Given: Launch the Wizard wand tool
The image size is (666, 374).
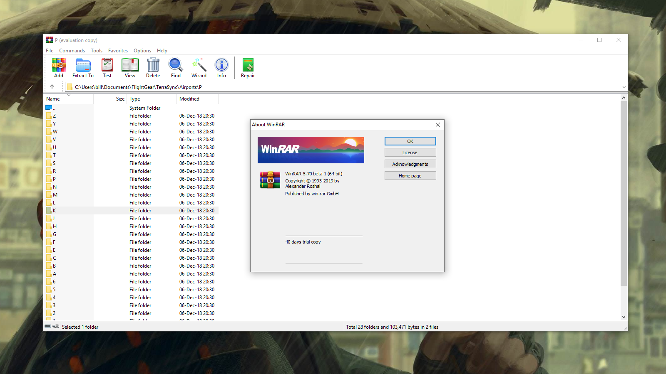Looking at the screenshot, I should [x=199, y=65].
